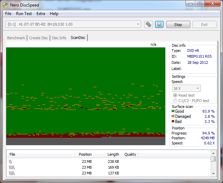Sort by the Quality column header
Screen dimensions: 223x183
[x=130, y=154]
